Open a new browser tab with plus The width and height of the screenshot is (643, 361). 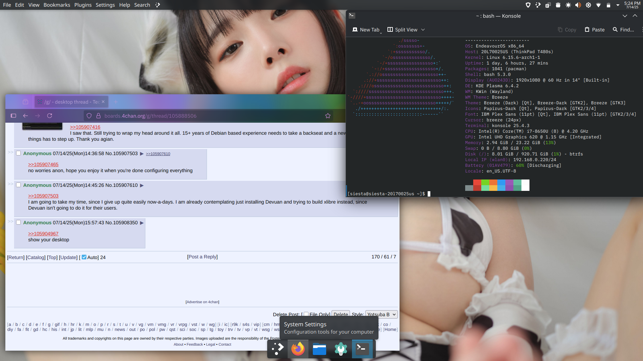(x=116, y=102)
